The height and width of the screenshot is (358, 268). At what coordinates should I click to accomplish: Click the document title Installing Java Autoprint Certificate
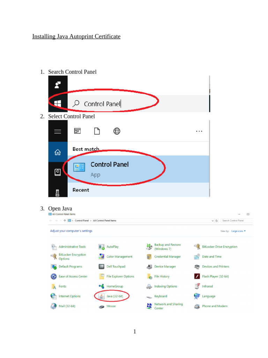click(x=76, y=36)
